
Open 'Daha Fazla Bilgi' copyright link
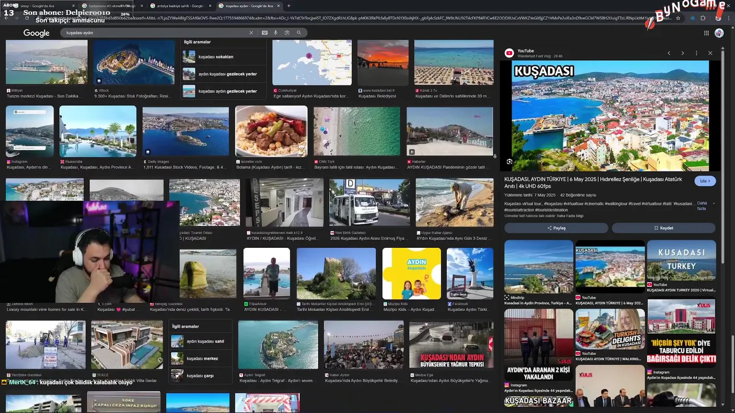pos(570,216)
